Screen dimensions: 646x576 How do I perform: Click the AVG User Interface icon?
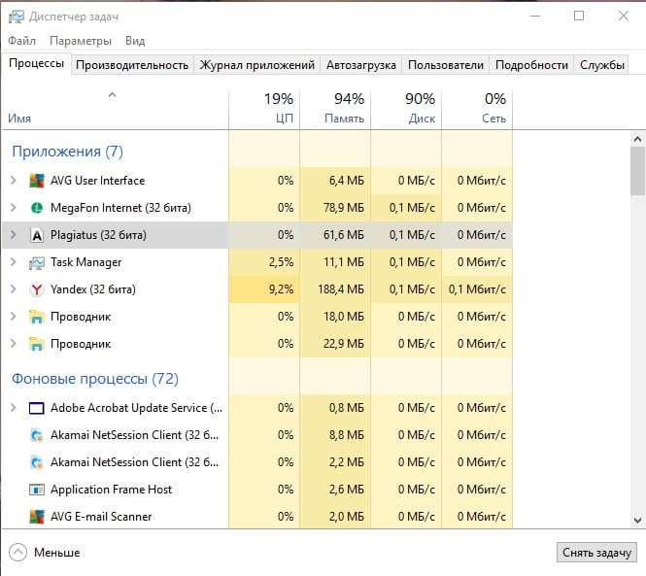coord(37,181)
